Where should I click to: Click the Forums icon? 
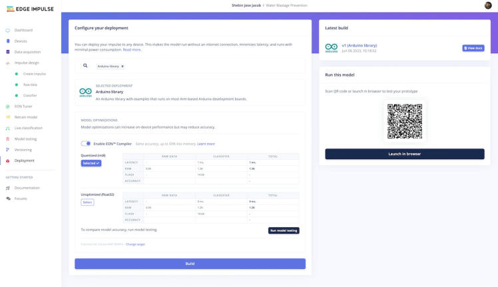(x=7, y=198)
